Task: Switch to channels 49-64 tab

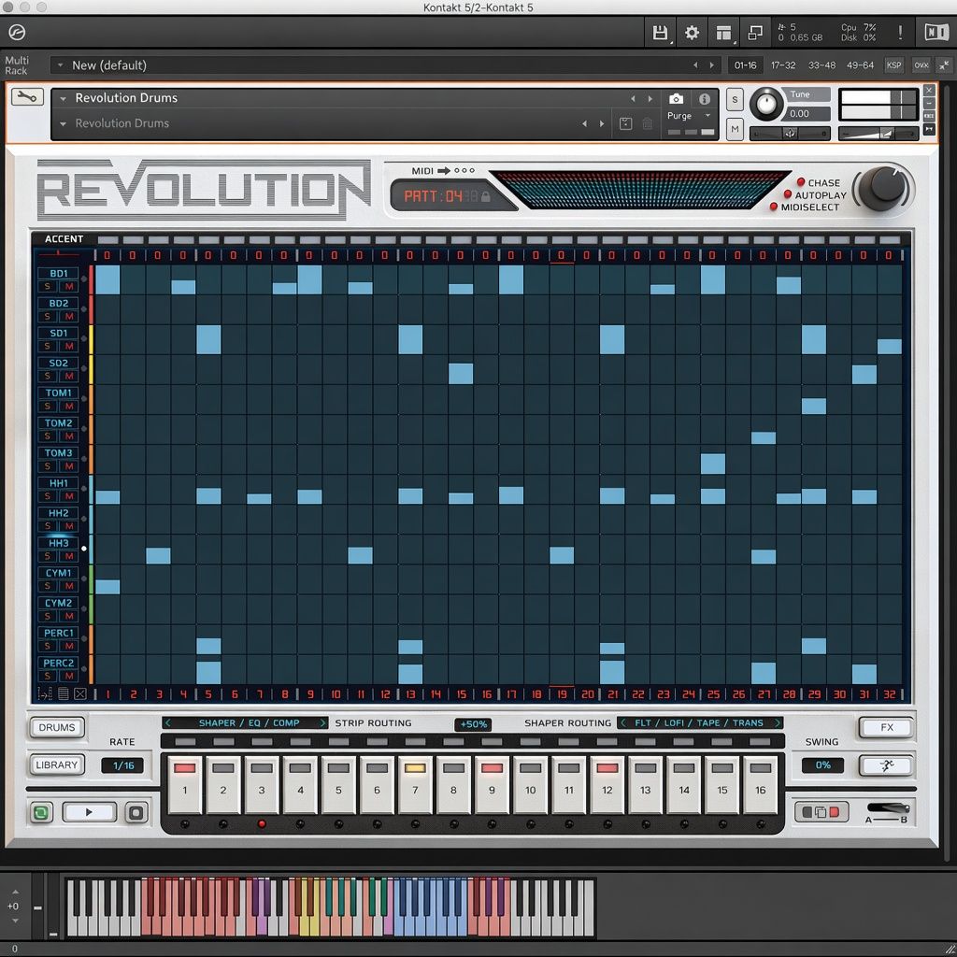Action: tap(860, 64)
